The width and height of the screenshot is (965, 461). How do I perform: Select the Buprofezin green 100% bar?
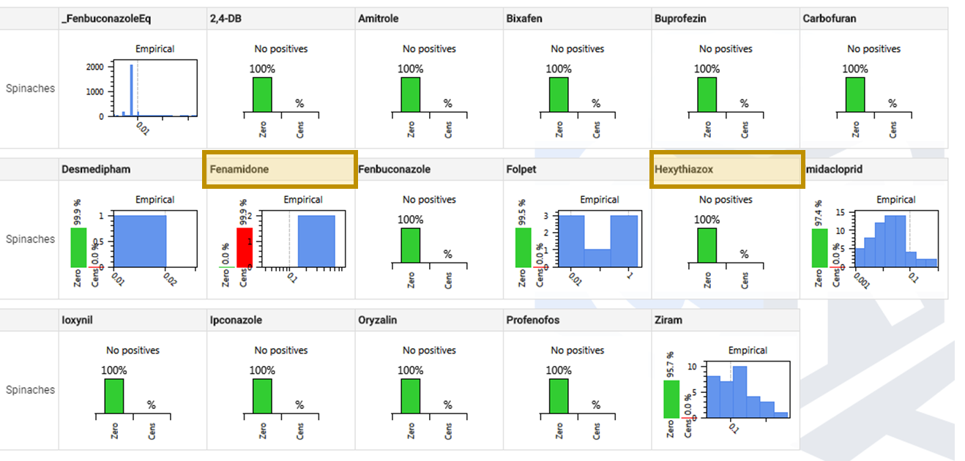pyautogui.click(x=707, y=94)
